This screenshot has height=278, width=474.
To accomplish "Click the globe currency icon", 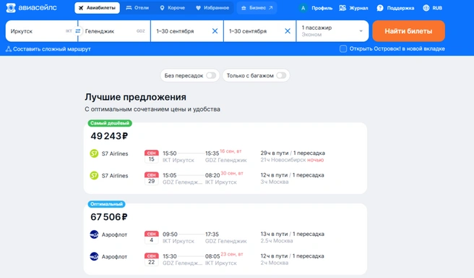I will pos(426,8).
